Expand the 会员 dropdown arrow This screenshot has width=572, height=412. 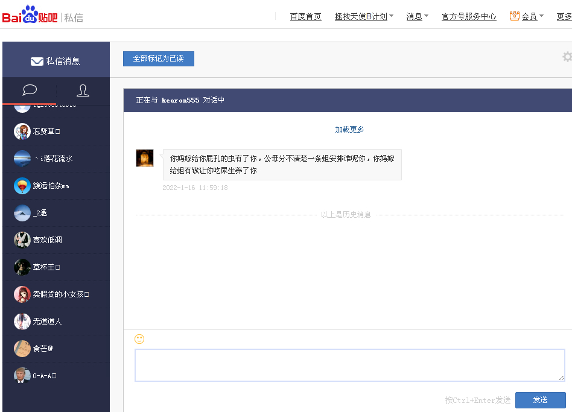[x=541, y=16]
